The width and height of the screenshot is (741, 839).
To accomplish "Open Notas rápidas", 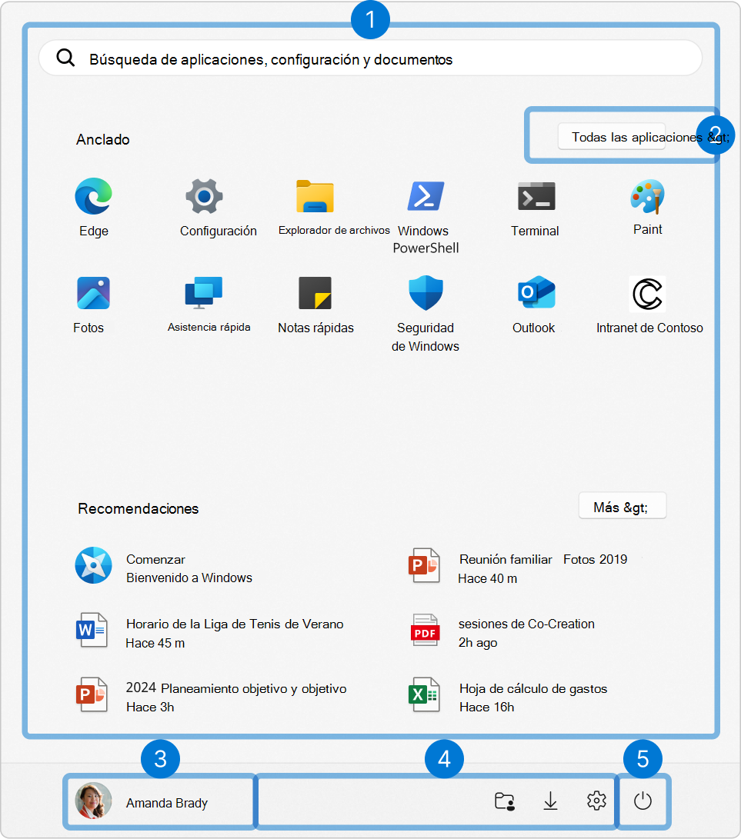I will (315, 293).
